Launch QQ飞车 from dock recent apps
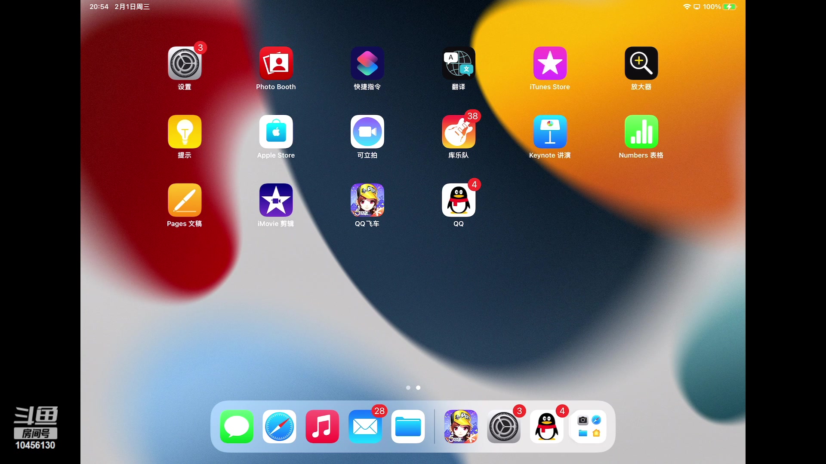 tap(461, 427)
